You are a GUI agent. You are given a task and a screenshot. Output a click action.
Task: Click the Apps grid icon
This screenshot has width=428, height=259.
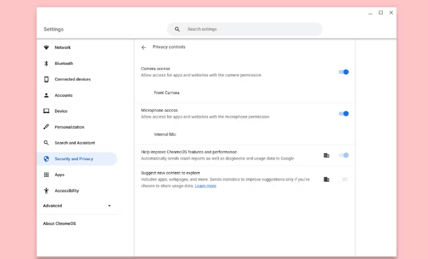[x=46, y=175]
